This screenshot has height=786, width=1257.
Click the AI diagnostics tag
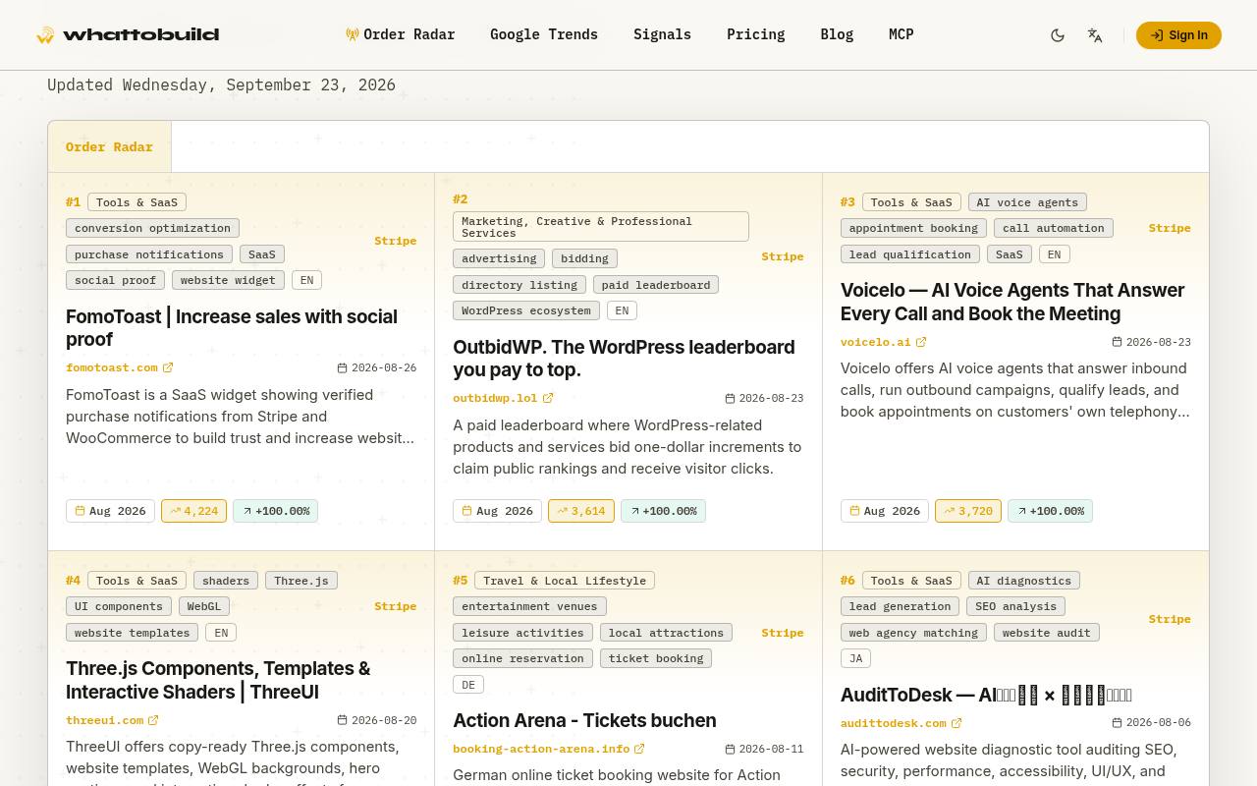pos(1024,581)
